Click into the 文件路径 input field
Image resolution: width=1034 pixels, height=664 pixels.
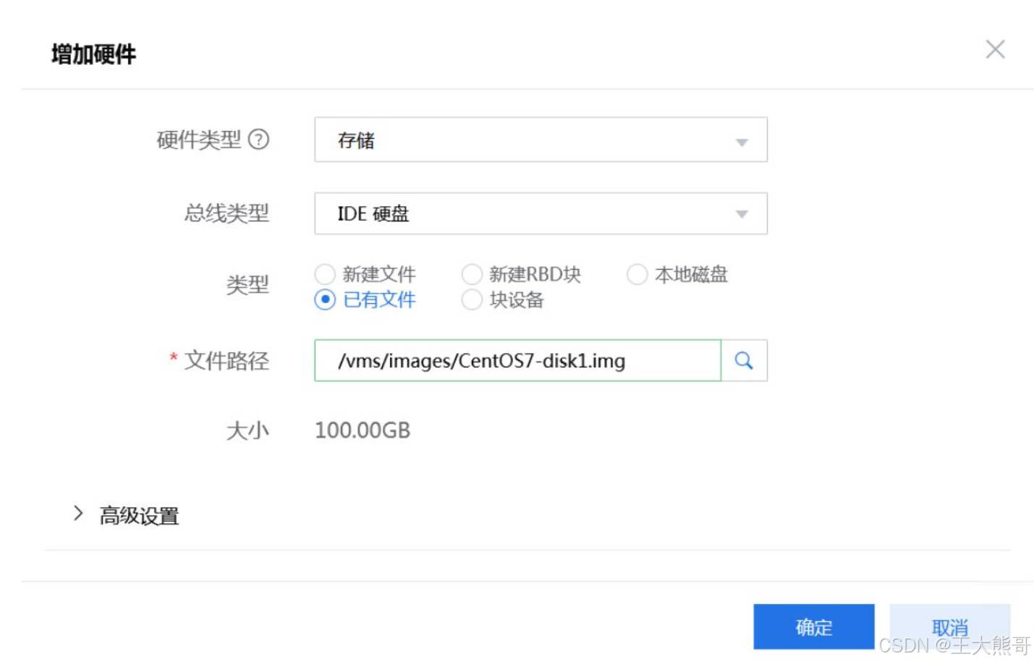[x=517, y=360]
